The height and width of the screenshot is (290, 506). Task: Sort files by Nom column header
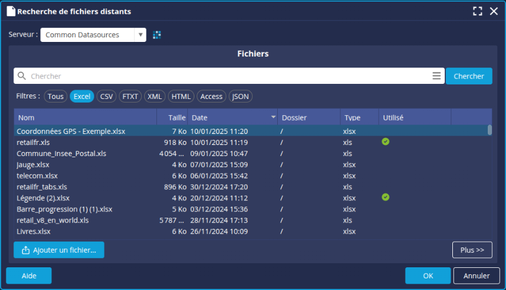[85, 118]
